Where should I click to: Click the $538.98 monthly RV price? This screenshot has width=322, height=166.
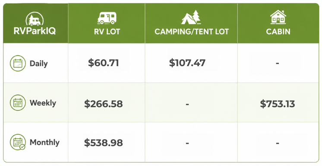click(104, 143)
